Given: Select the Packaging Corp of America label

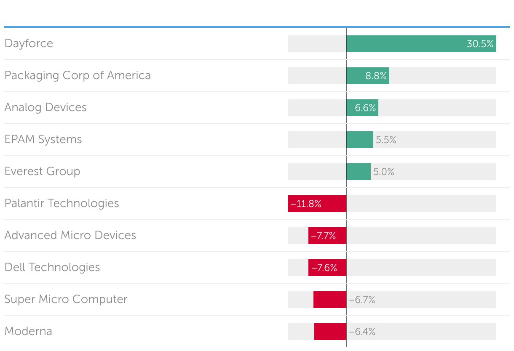Looking at the screenshot, I should [78, 75].
